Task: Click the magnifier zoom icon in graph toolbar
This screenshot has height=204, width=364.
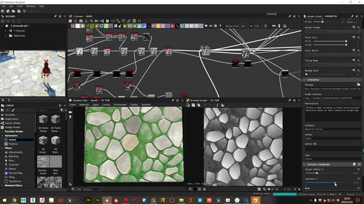Action: [92, 21]
